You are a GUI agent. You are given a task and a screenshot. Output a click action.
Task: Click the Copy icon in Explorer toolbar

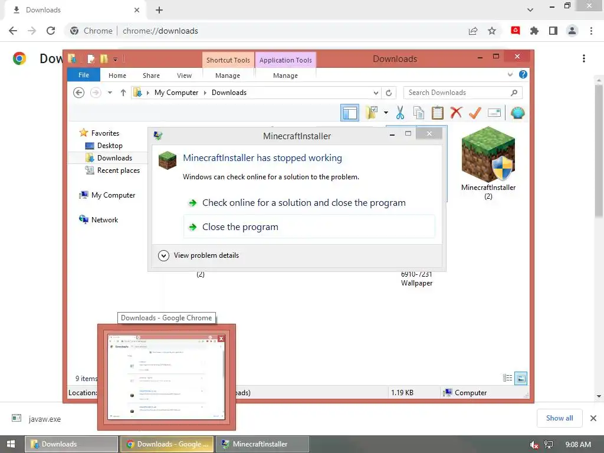point(418,113)
